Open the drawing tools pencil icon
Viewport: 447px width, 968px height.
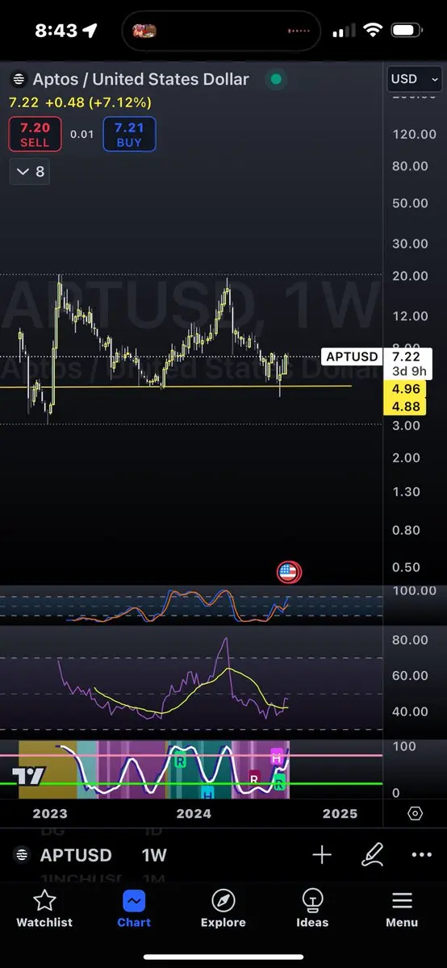click(x=372, y=855)
